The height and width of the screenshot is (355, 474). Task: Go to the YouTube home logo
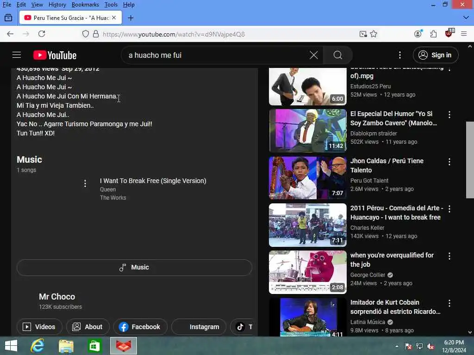[55, 55]
